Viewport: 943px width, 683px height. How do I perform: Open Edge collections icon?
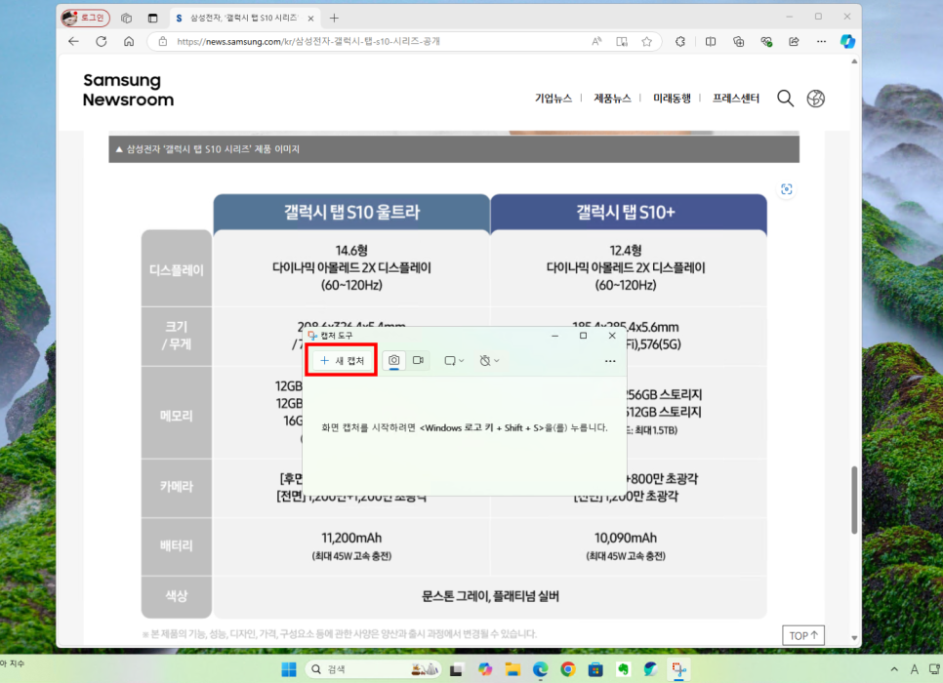click(739, 42)
